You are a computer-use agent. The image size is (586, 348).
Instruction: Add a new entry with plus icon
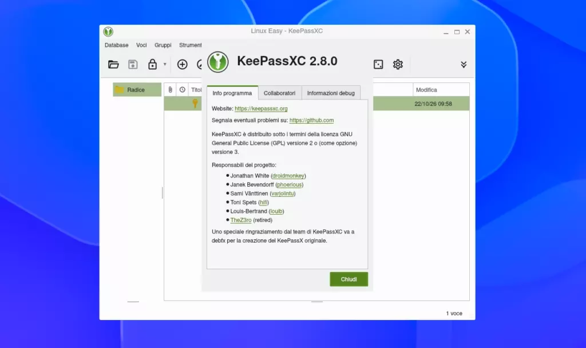coord(183,64)
